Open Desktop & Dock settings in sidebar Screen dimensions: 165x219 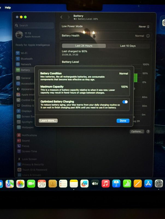(x=25, y=106)
